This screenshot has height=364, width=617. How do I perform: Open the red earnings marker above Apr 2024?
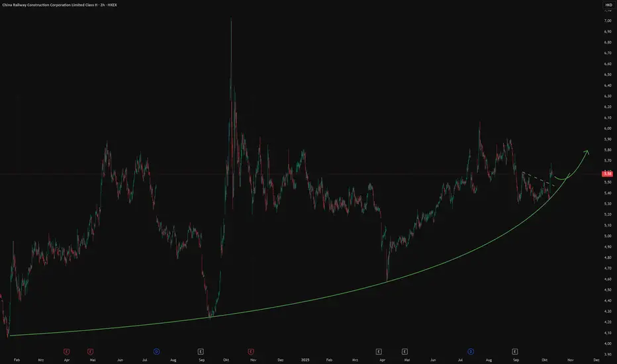point(66,351)
